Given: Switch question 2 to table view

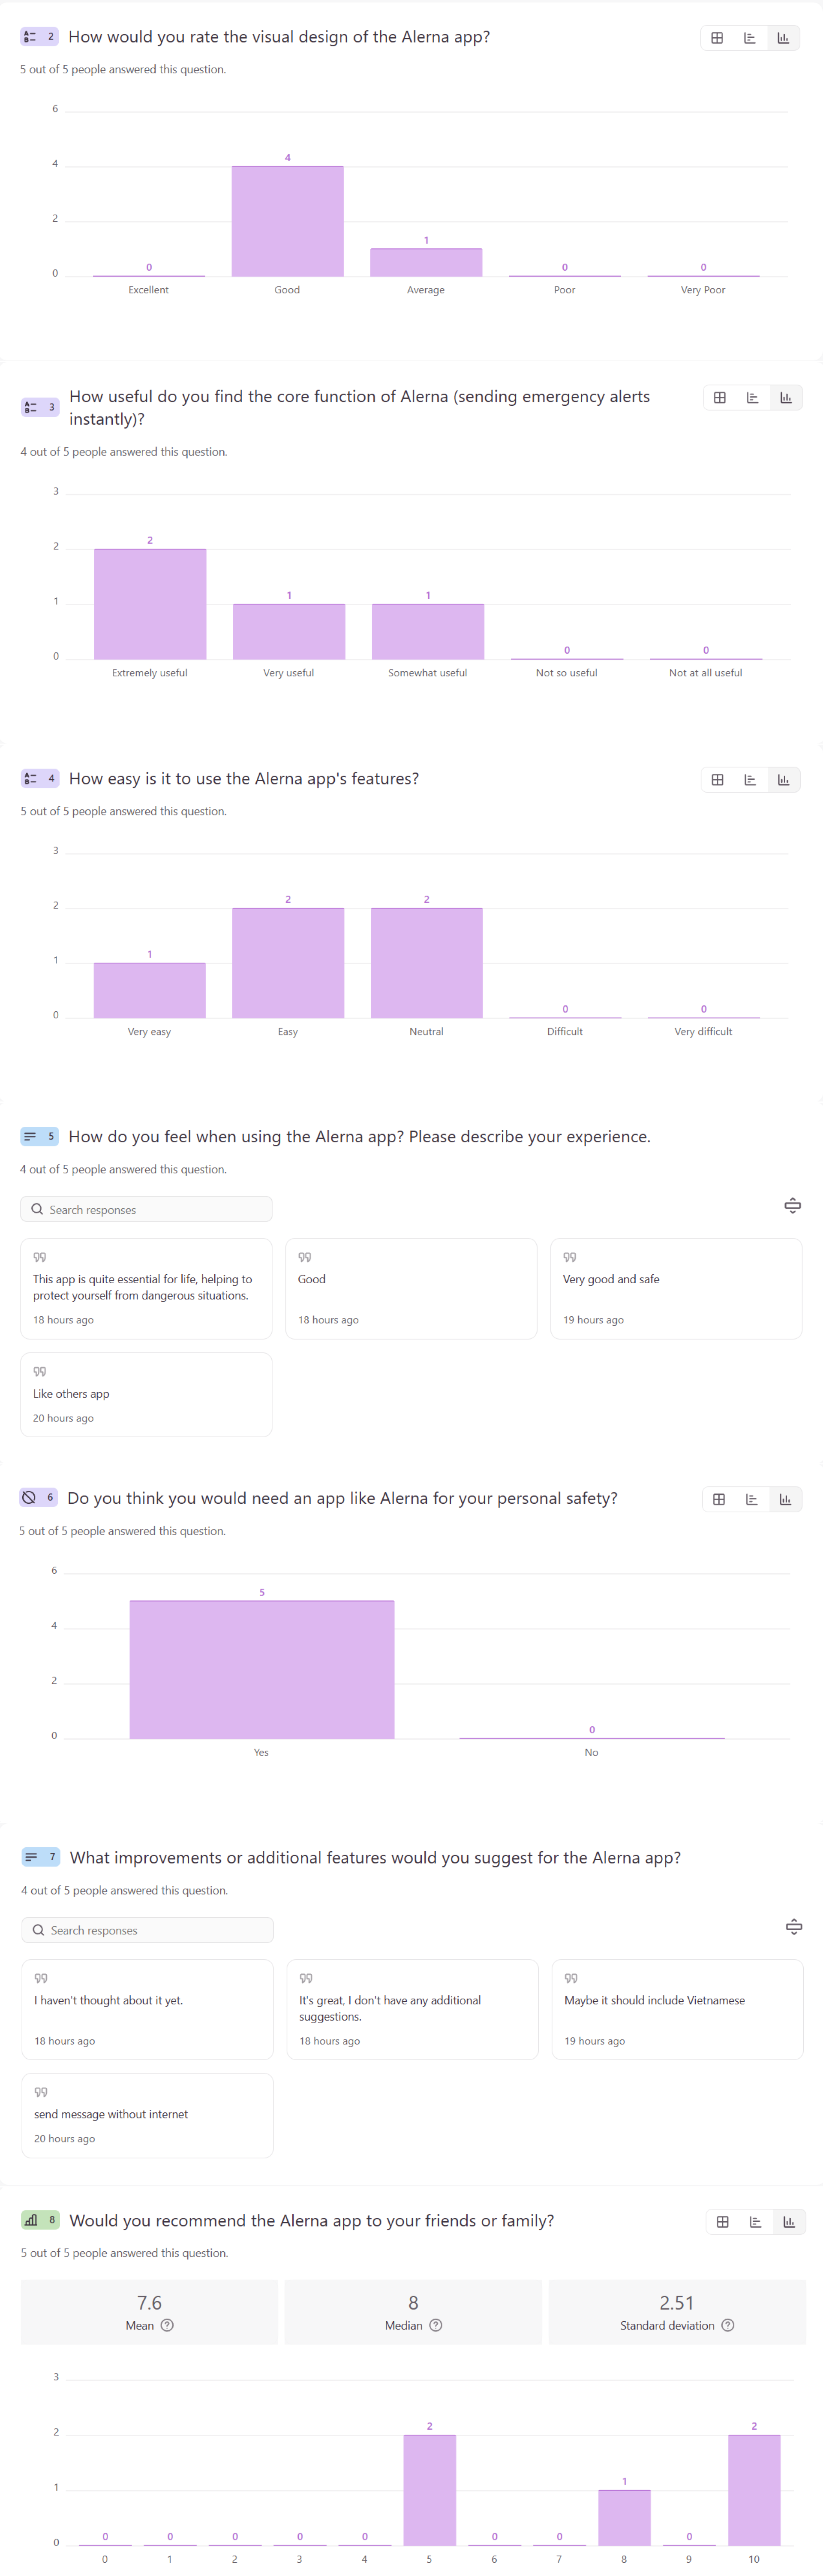Looking at the screenshot, I should point(717,38).
